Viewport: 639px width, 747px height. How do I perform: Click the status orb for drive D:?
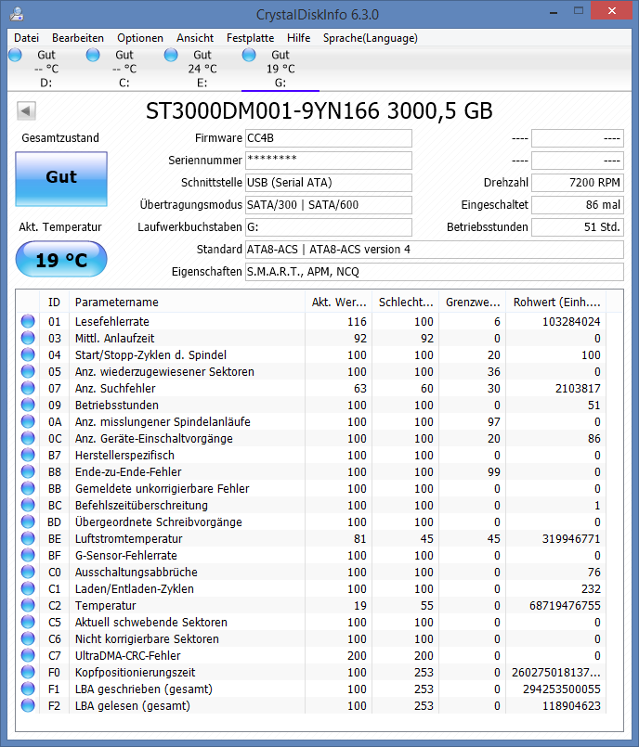(x=15, y=56)
